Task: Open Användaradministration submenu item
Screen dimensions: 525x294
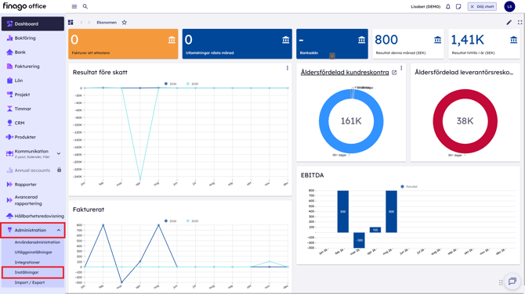Action: [x=37, y=242]
